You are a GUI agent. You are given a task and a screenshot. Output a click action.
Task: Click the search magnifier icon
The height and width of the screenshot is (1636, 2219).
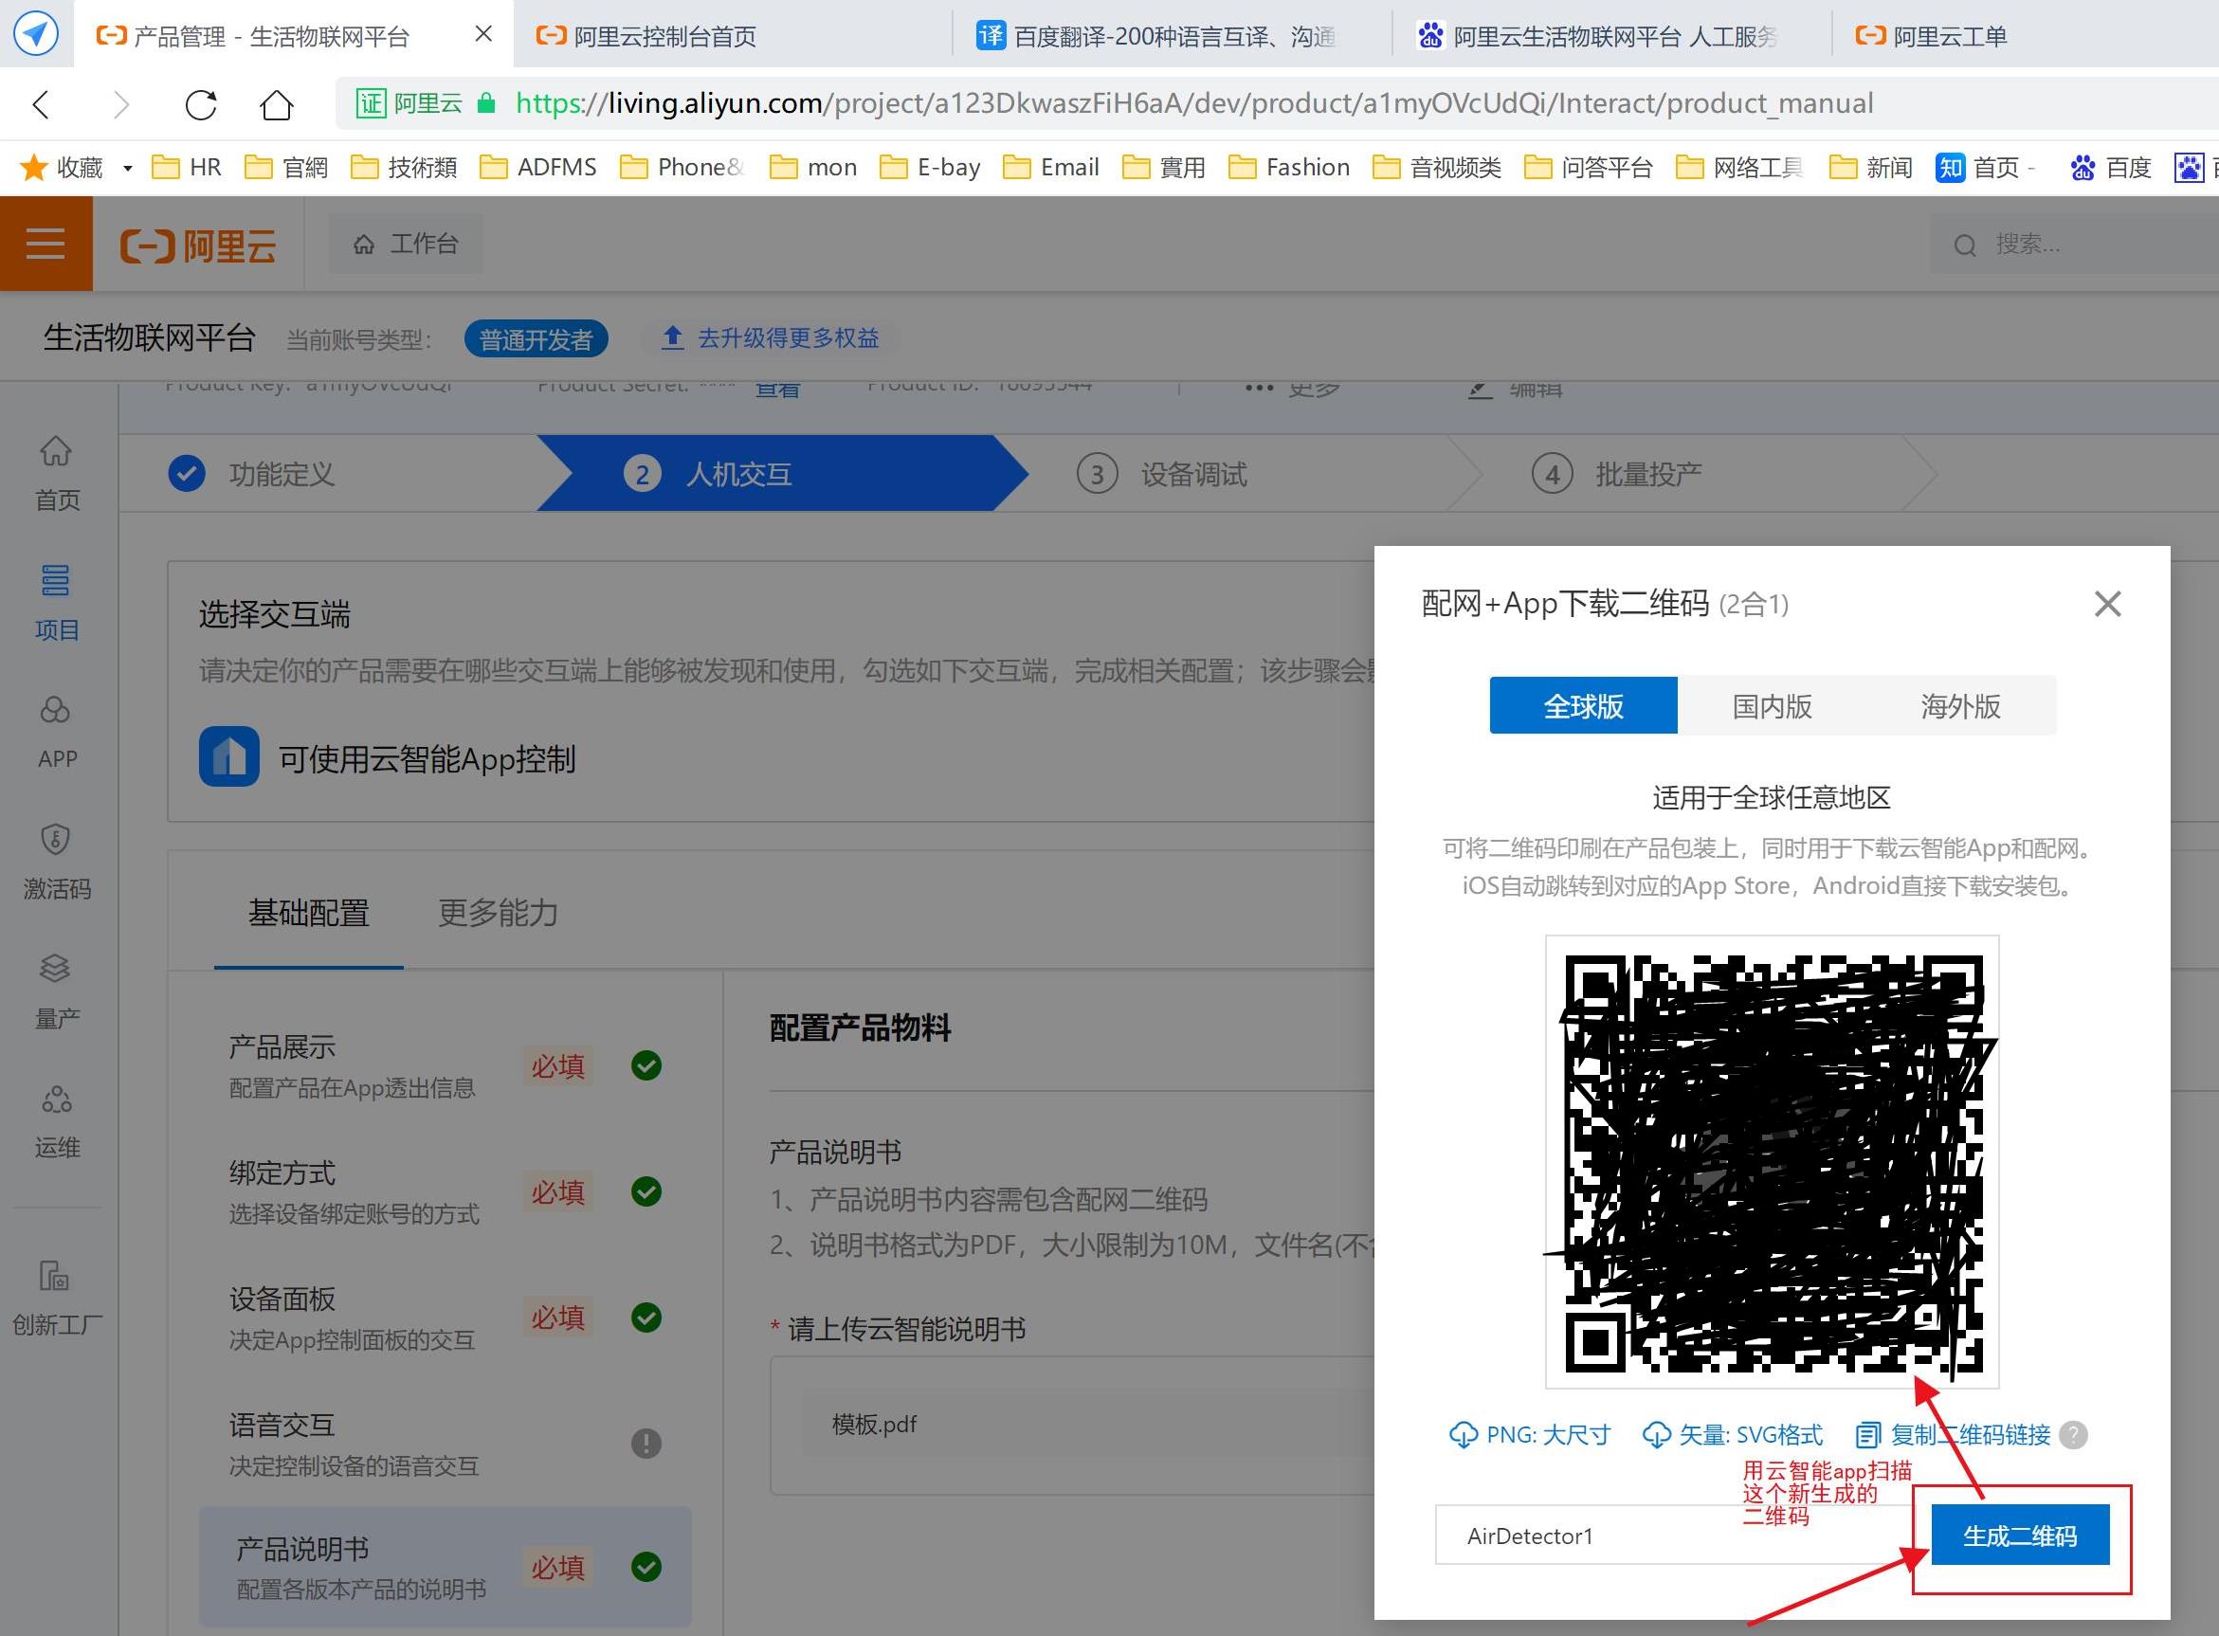[1965, 245]
